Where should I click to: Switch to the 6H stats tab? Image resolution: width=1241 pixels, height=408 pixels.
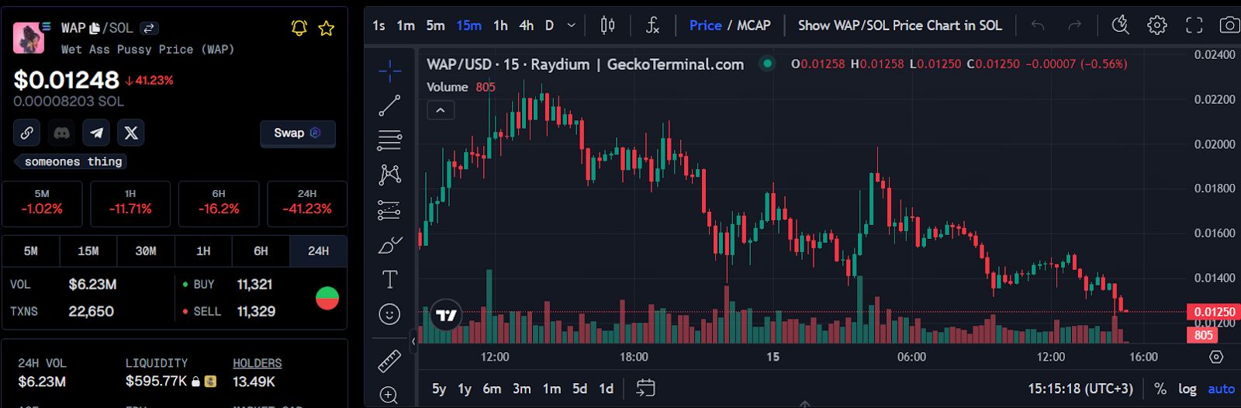pyautogui.click(x=261, y=251)
